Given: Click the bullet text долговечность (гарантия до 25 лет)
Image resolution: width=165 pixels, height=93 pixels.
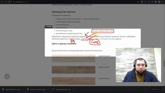Looking at the screenshot, I should (x=69, y=33).
